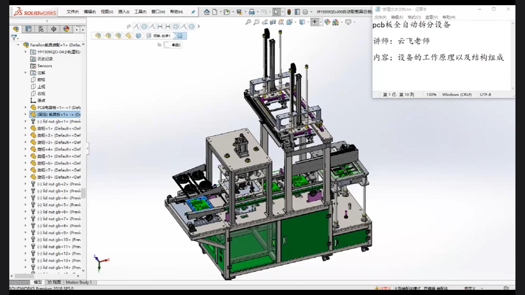Image resolution: width=525 pixels, height=295 pixels.
Task: Collapse the Farallon载具装配<1> tree node
Action: [18, 45]
